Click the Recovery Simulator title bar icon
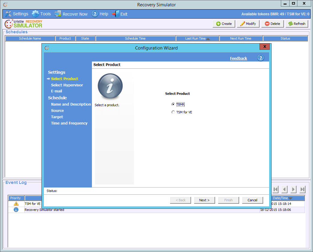 5,4
